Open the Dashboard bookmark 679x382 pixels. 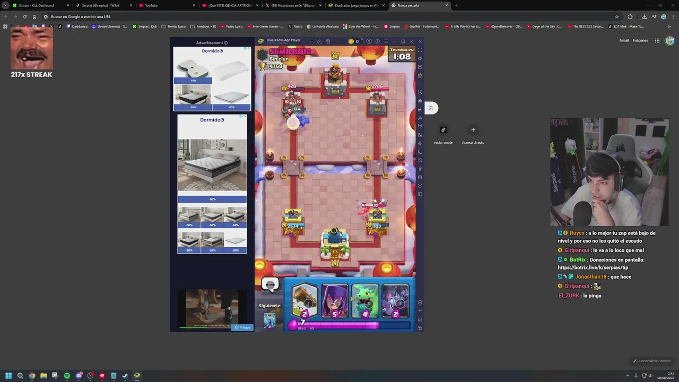click(x=77, y=26)
